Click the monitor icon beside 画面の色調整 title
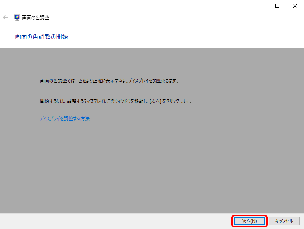Viewport: 304px width, 229px height. tap(17, 17)
